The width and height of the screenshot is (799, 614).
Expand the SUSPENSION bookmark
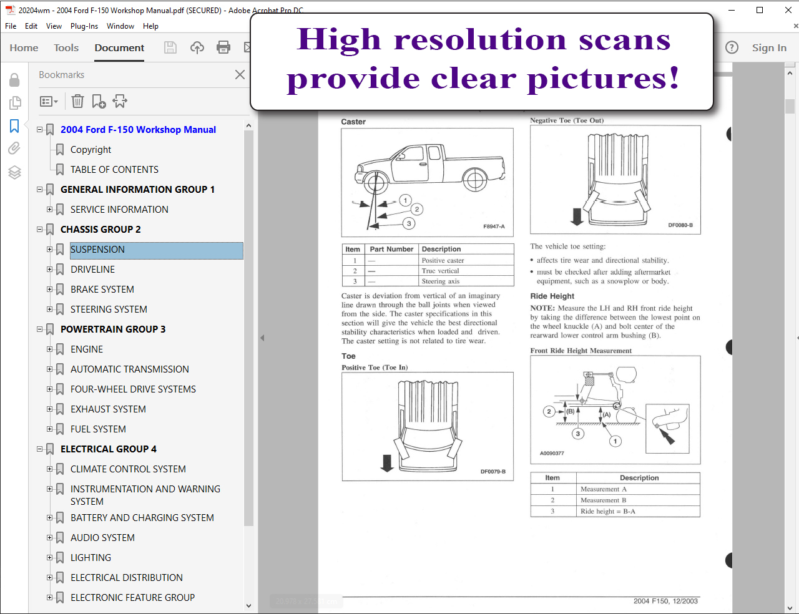pos(50,250)
